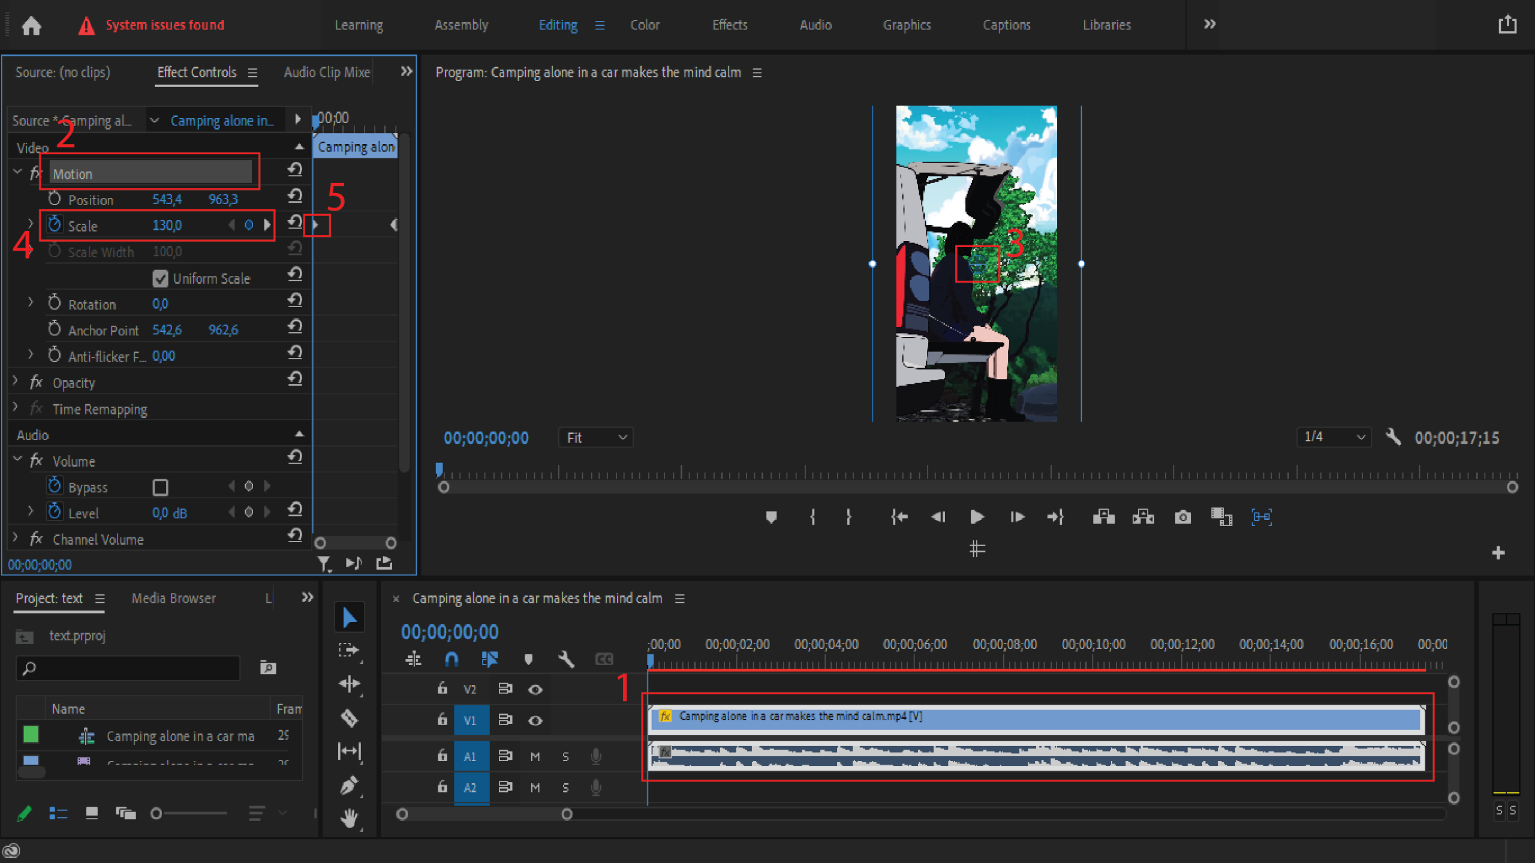Switch to the Color workspace tab
The width and height of the screenshot is (1535, 863).
click(645, 25)
